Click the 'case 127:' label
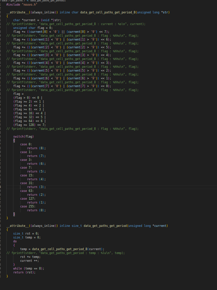Screen dimensions: 217x290 [x=28, y=199]
